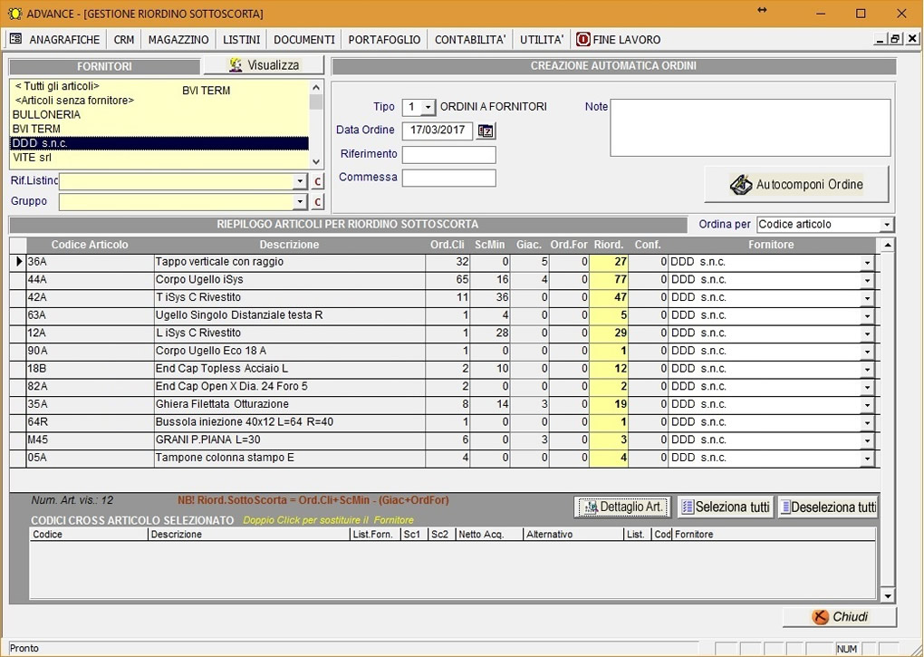Click the Dettaglio Art. button
Viewport: 924px width, 657px height.
coord(622,507)
